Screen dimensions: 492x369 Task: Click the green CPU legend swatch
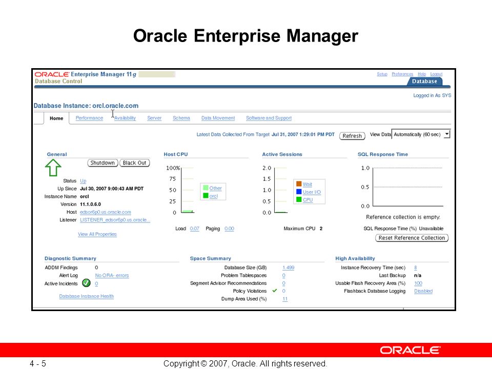click(x=299, y=199)
